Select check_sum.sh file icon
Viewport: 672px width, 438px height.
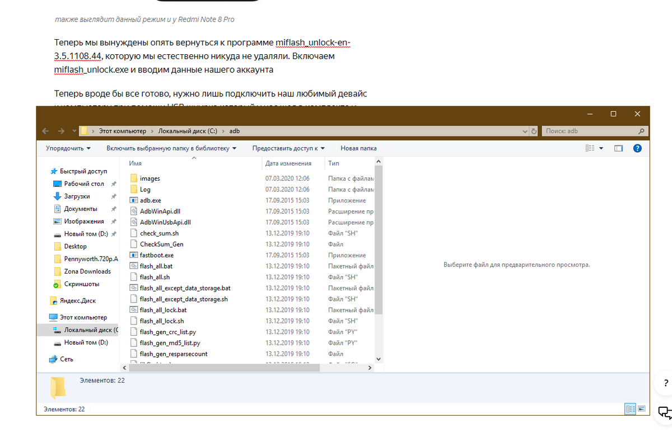click(133, 233)
